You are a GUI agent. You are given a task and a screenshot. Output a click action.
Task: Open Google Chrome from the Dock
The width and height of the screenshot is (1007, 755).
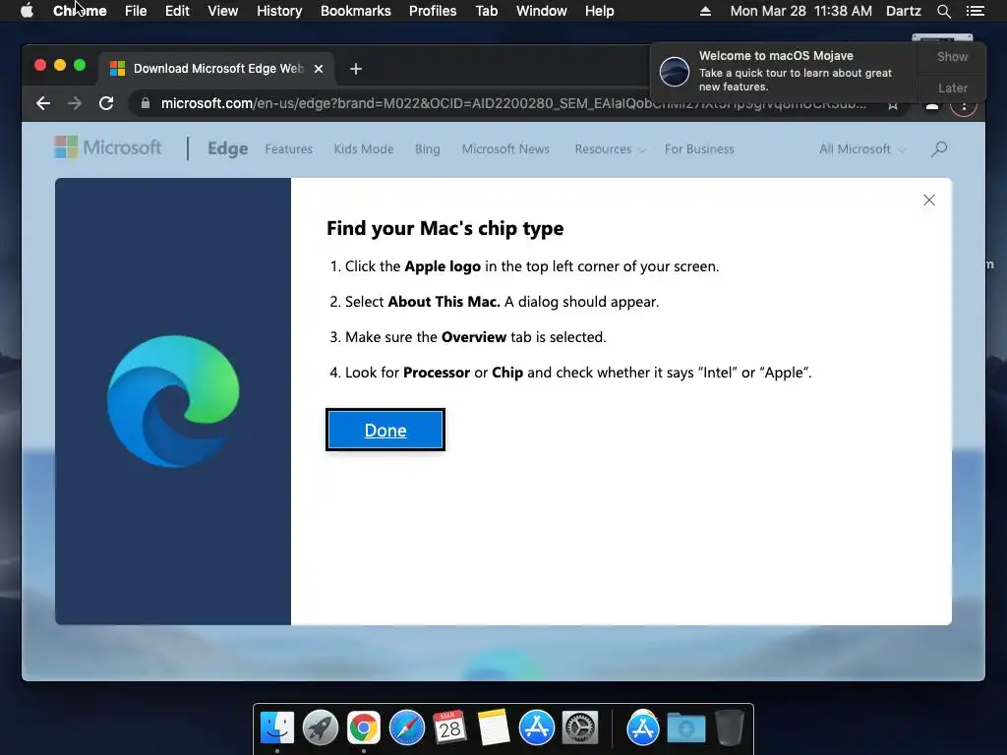click(364, 728)
